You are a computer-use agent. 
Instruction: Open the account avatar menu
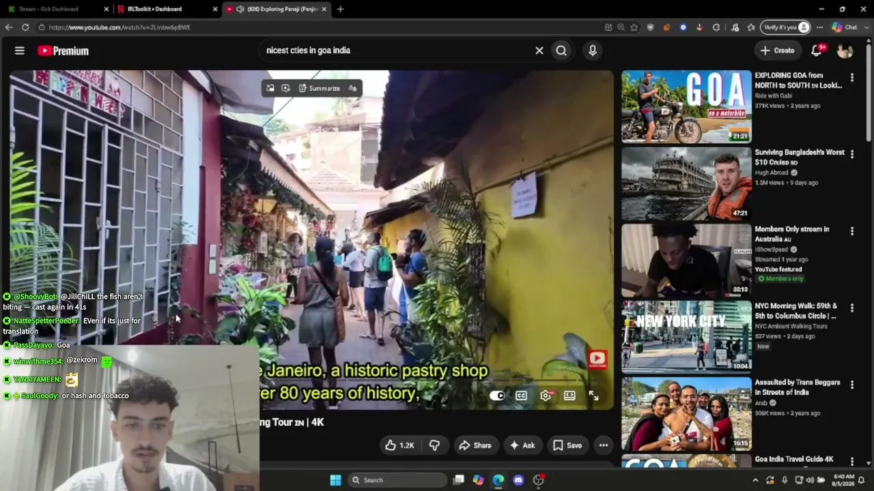(x=845, y=50)
